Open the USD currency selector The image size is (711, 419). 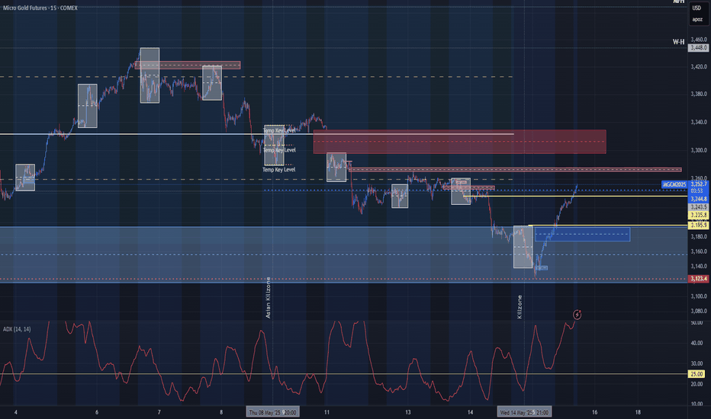click(697, 8)
